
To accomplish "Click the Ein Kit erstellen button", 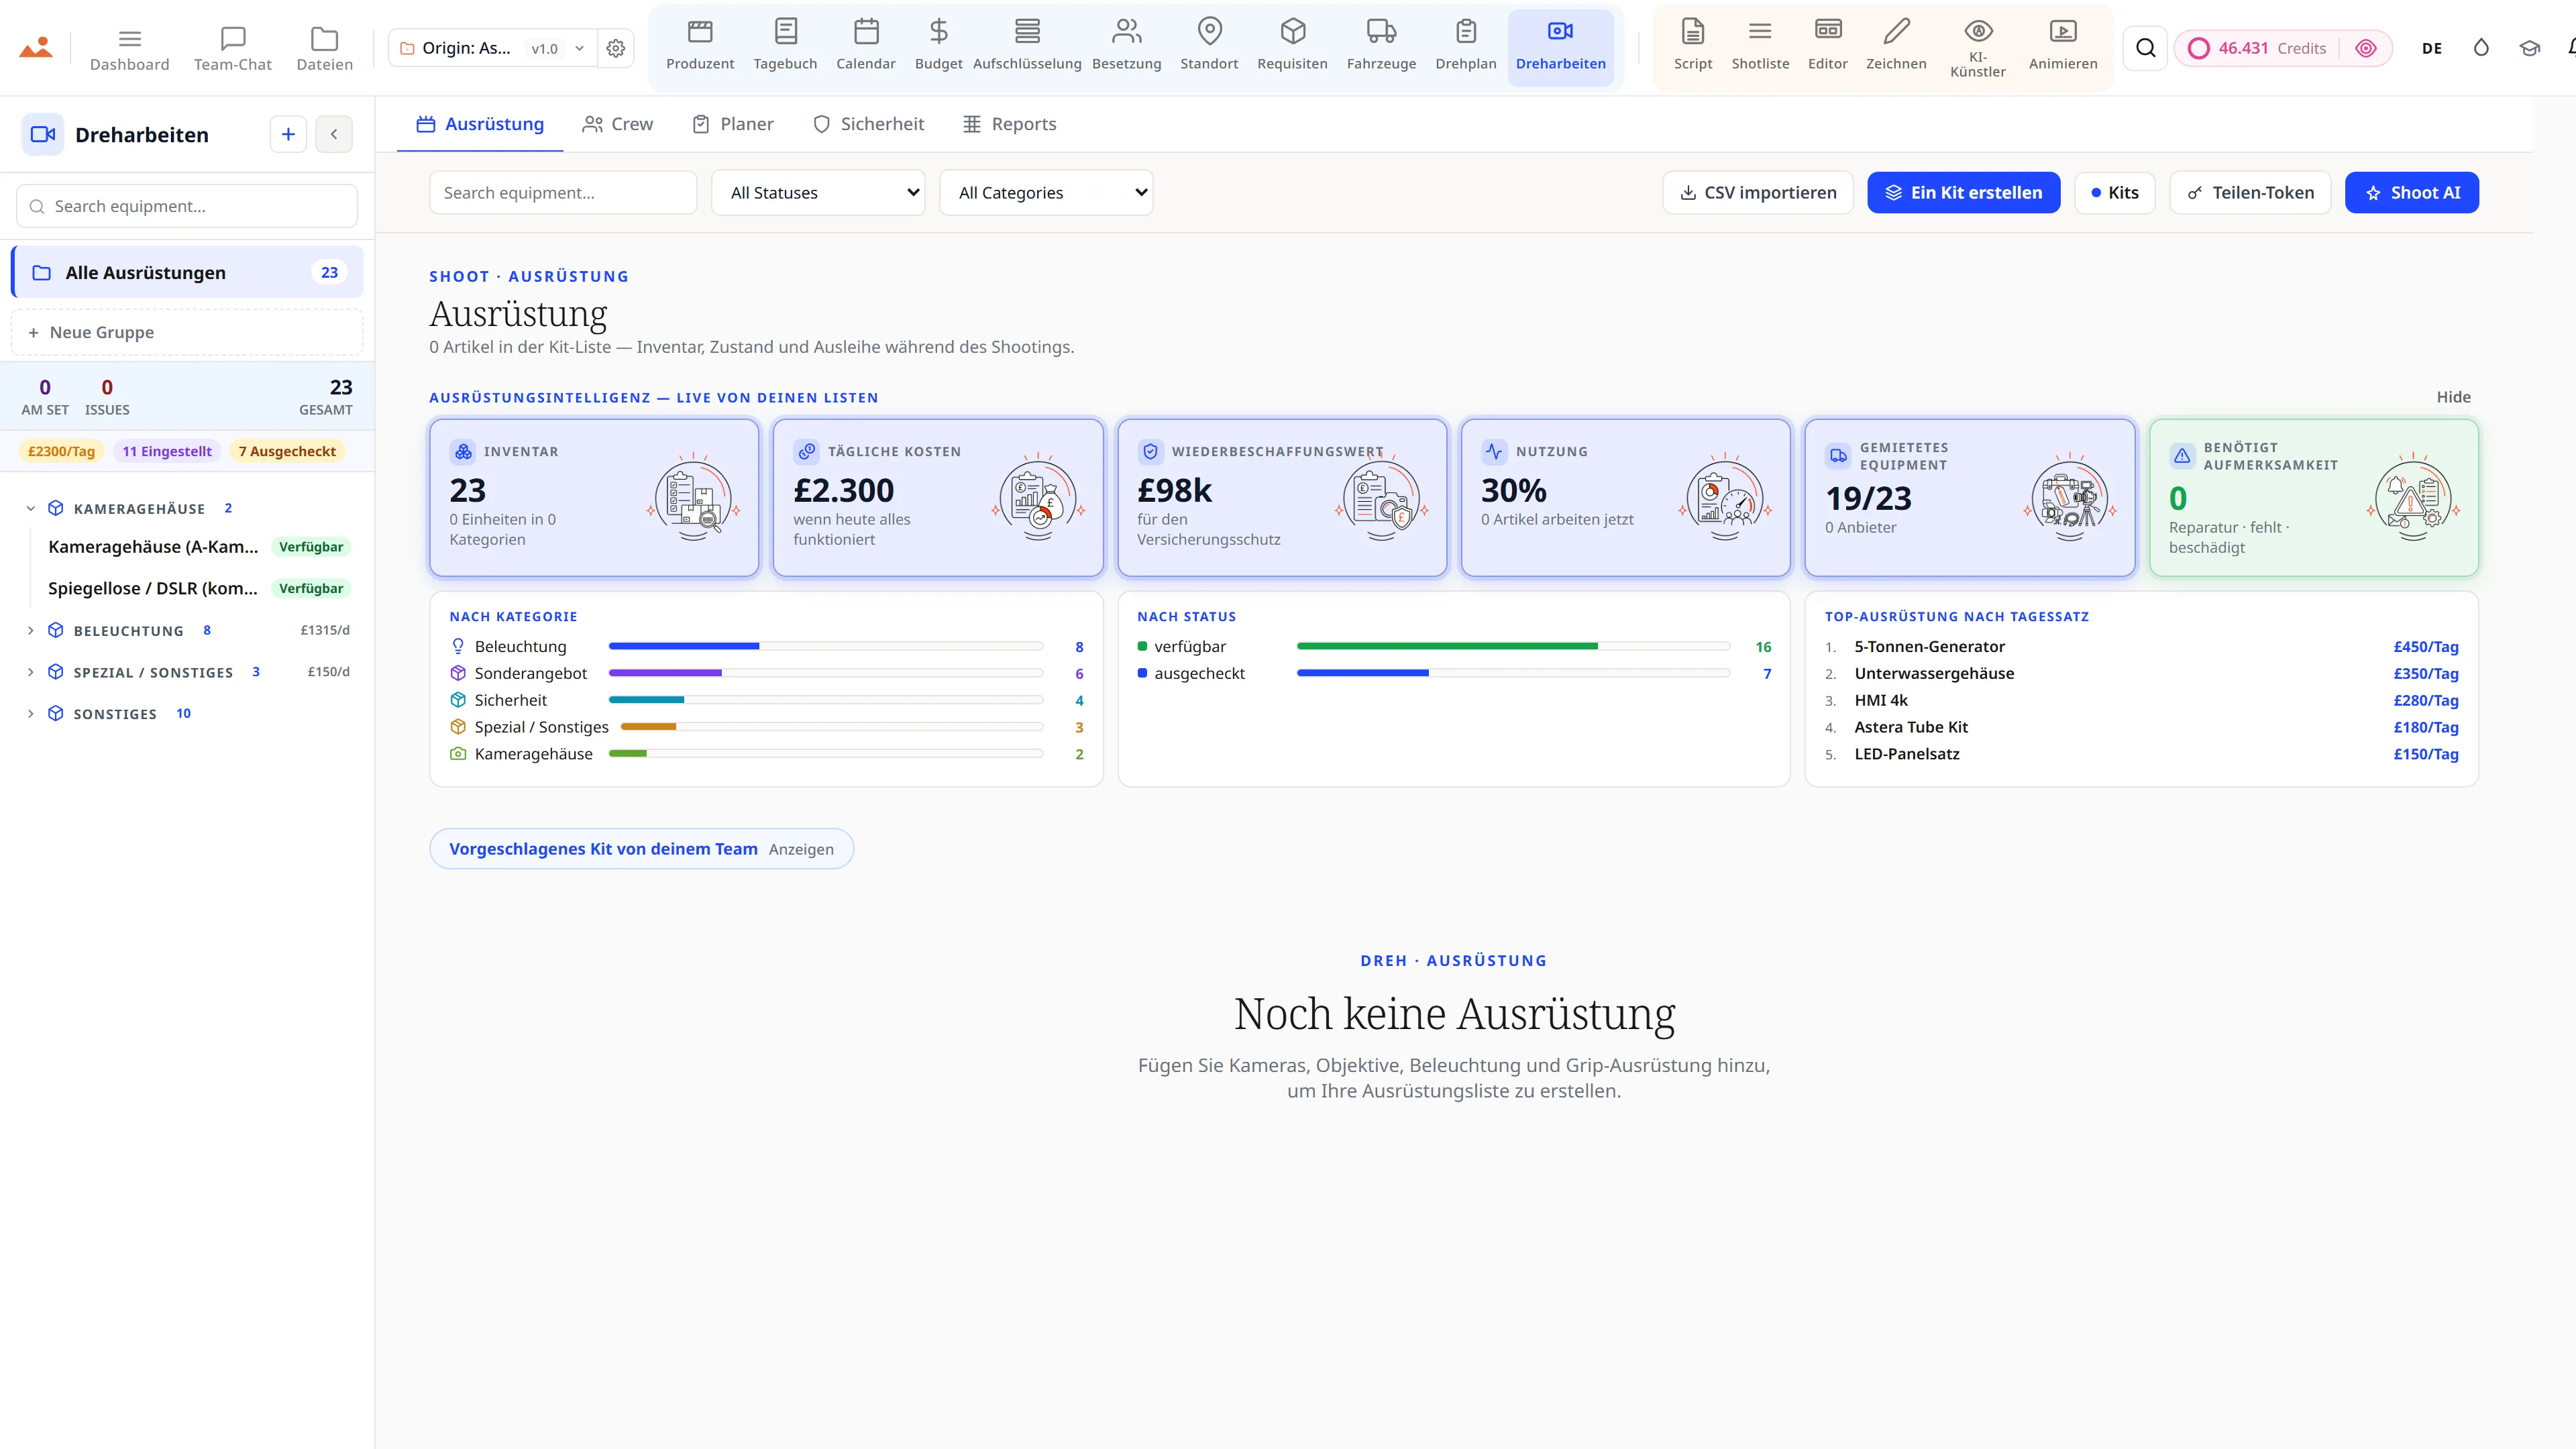I will [1963, 192].
